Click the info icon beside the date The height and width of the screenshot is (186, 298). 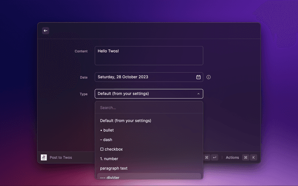(209, 77)
